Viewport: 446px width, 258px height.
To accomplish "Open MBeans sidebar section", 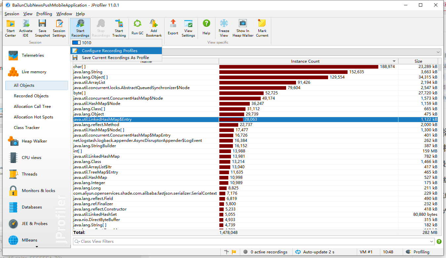I will [x=37, y=240].
